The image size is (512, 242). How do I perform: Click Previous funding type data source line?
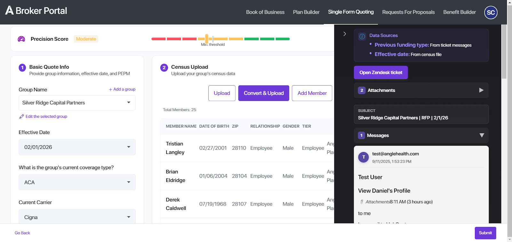(423, 45)
